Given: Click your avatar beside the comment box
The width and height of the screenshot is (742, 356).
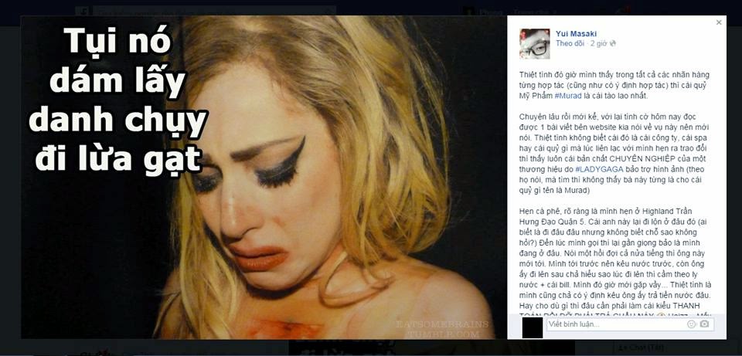Looking at the screenshot, I should (x=533, y=327).
